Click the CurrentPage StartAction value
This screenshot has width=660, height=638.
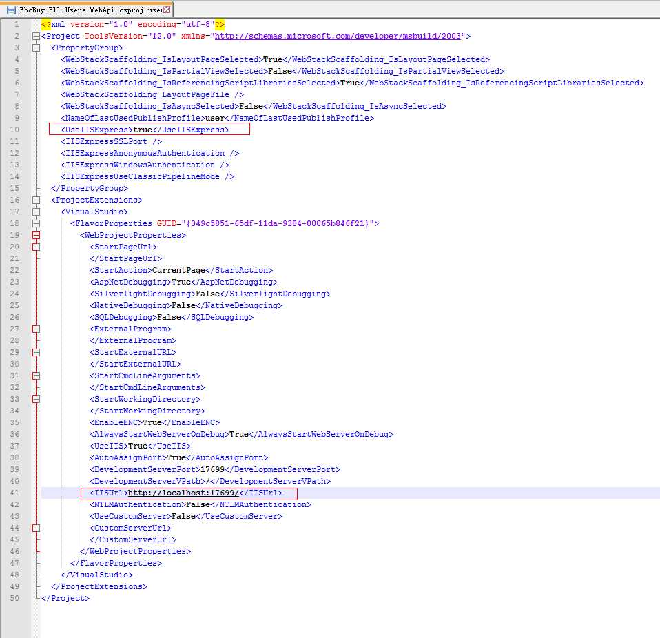point(178,270)
